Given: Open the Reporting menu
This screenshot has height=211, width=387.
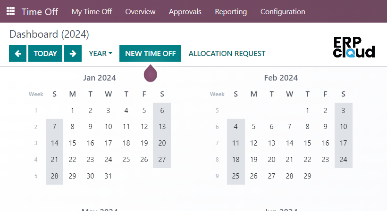Looking at the screenshot, I should pos(231,12).
